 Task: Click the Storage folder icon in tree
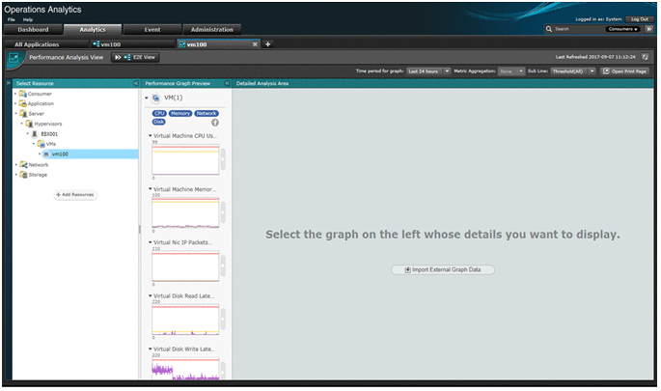pos(23,175)
